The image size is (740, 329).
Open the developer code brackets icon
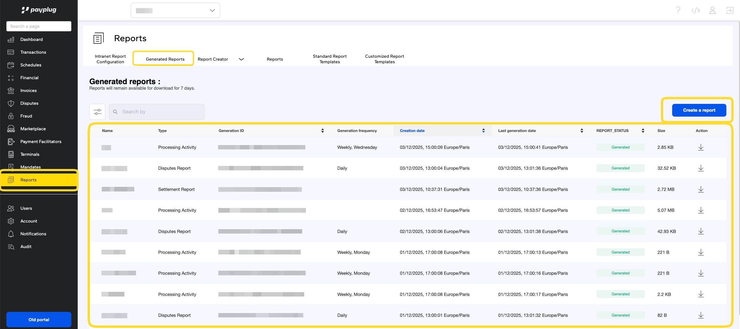click(695, 10)
